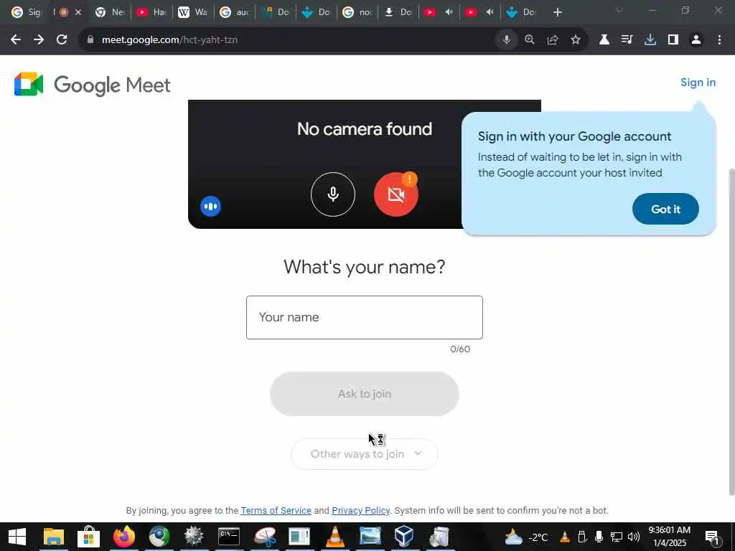
Task: Switch to the 'Ha' YouTube tab
Action: pyautogui.click(x=151, y=12)
